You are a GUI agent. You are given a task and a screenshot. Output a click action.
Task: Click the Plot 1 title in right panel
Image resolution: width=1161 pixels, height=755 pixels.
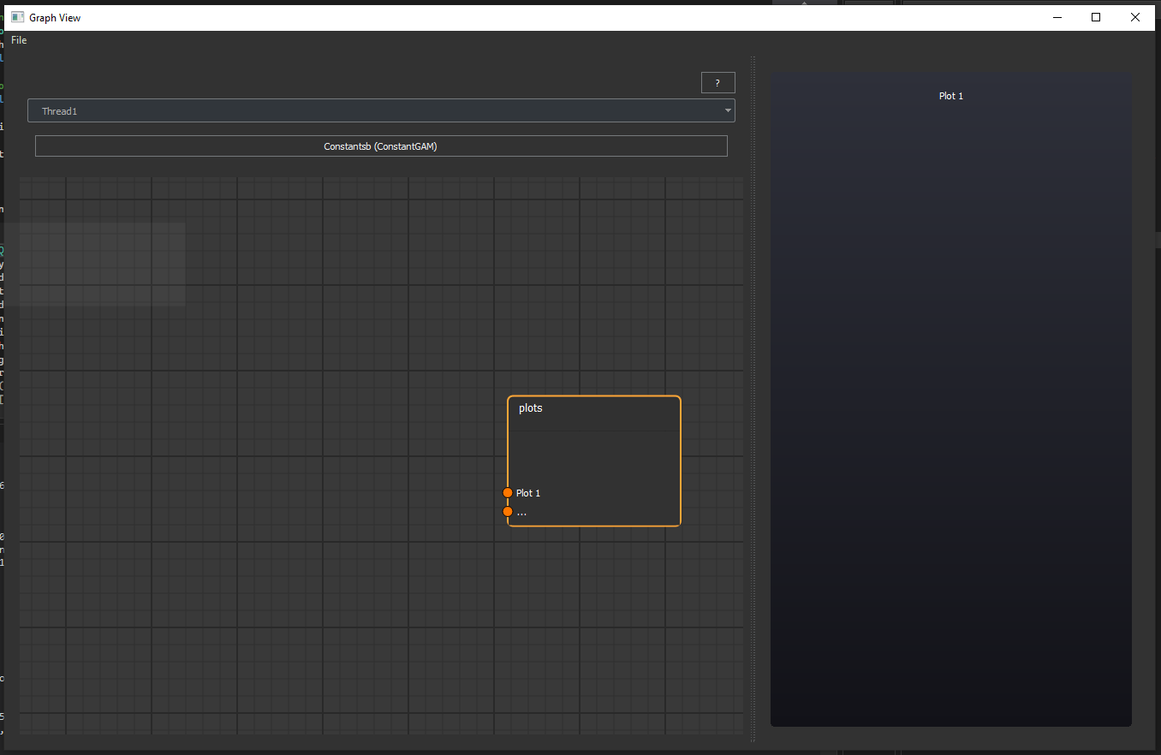point(950,96)
